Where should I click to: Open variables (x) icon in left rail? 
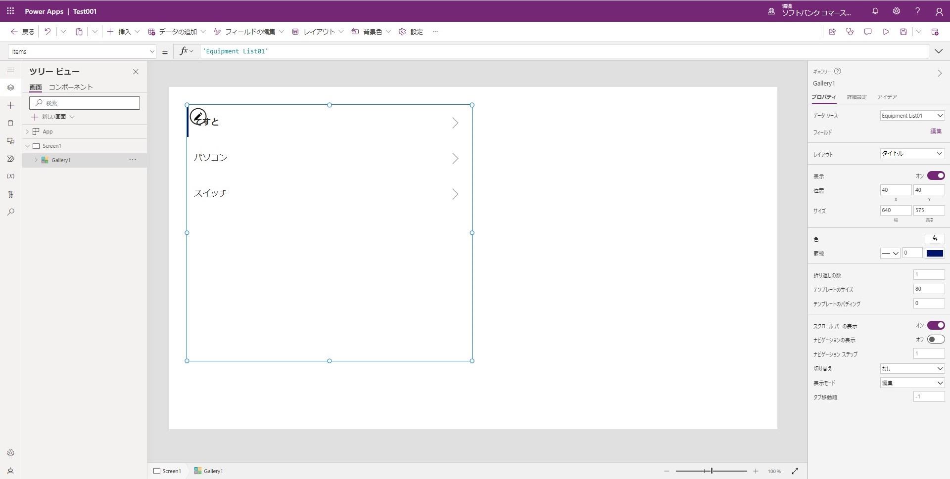coord(10,176)
